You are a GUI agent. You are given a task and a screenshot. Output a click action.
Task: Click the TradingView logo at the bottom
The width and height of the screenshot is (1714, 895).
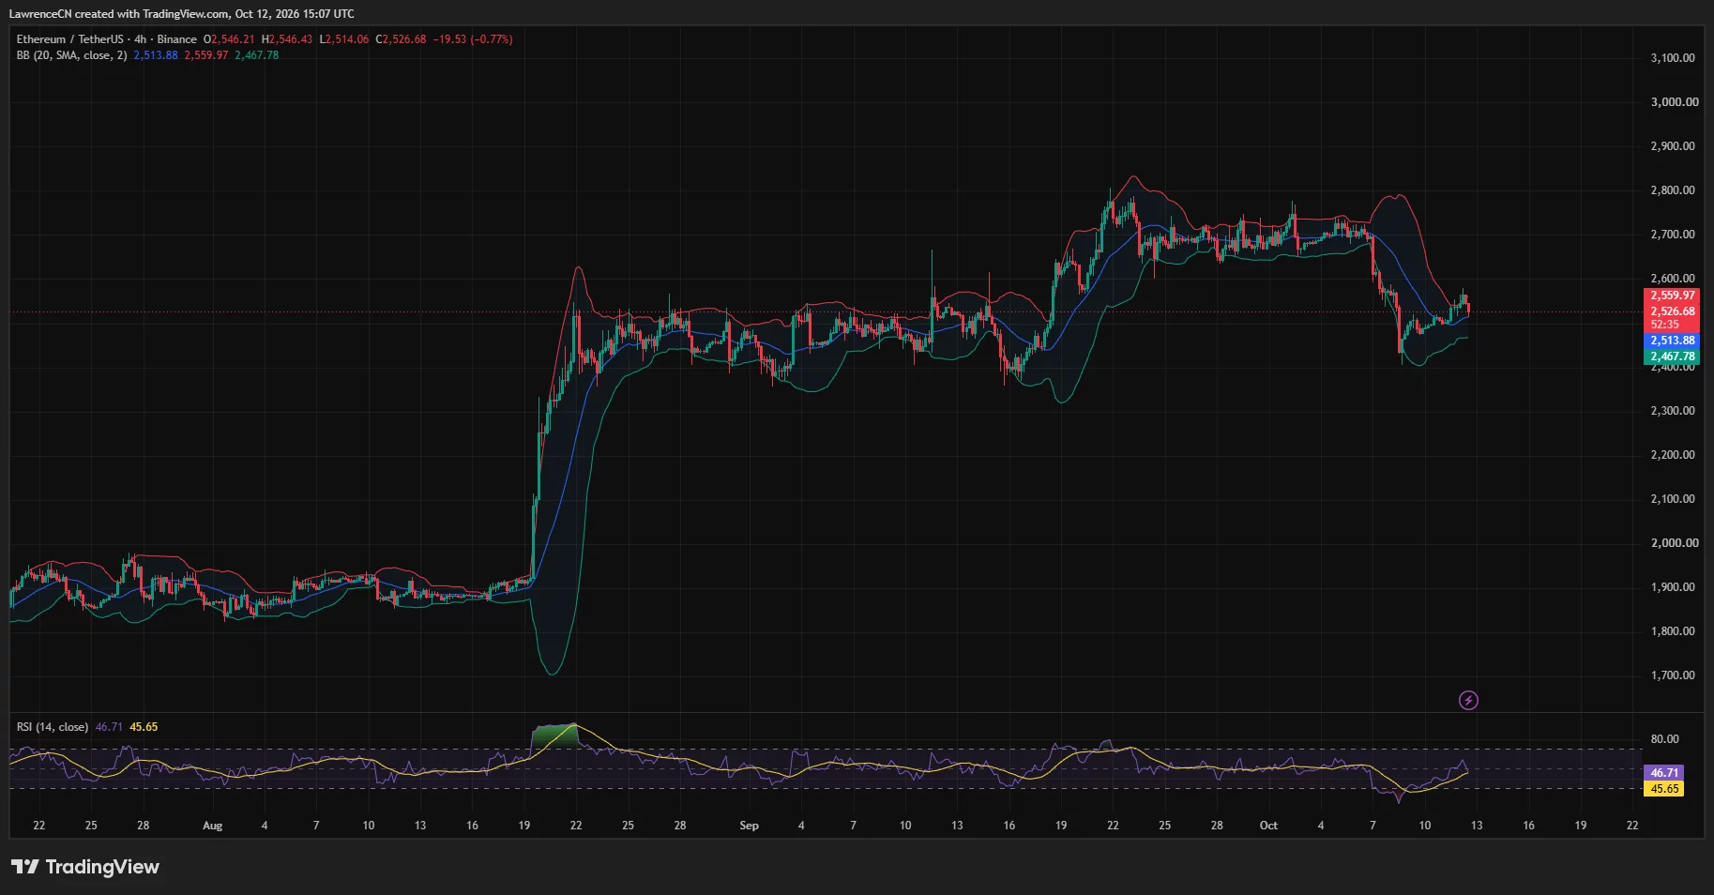[85, 867]
